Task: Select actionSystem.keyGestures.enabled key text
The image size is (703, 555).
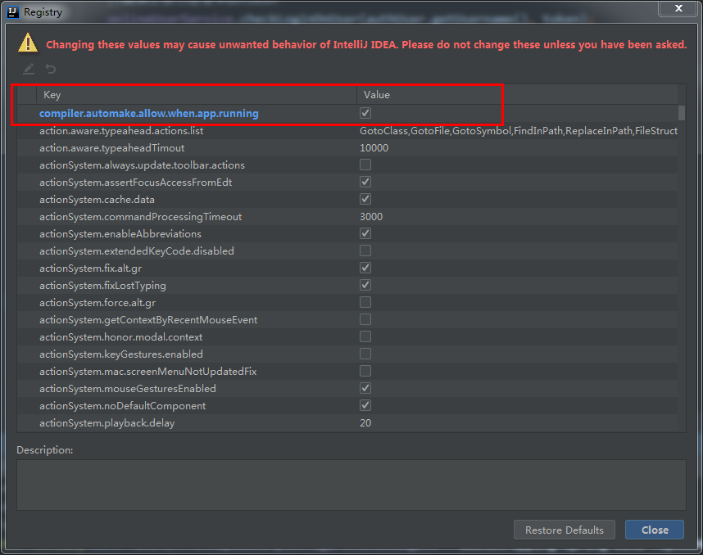Action: click(121, 354)
